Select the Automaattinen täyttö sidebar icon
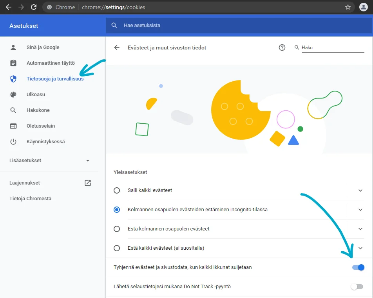 pyautogui.click(x=13, y=63)
